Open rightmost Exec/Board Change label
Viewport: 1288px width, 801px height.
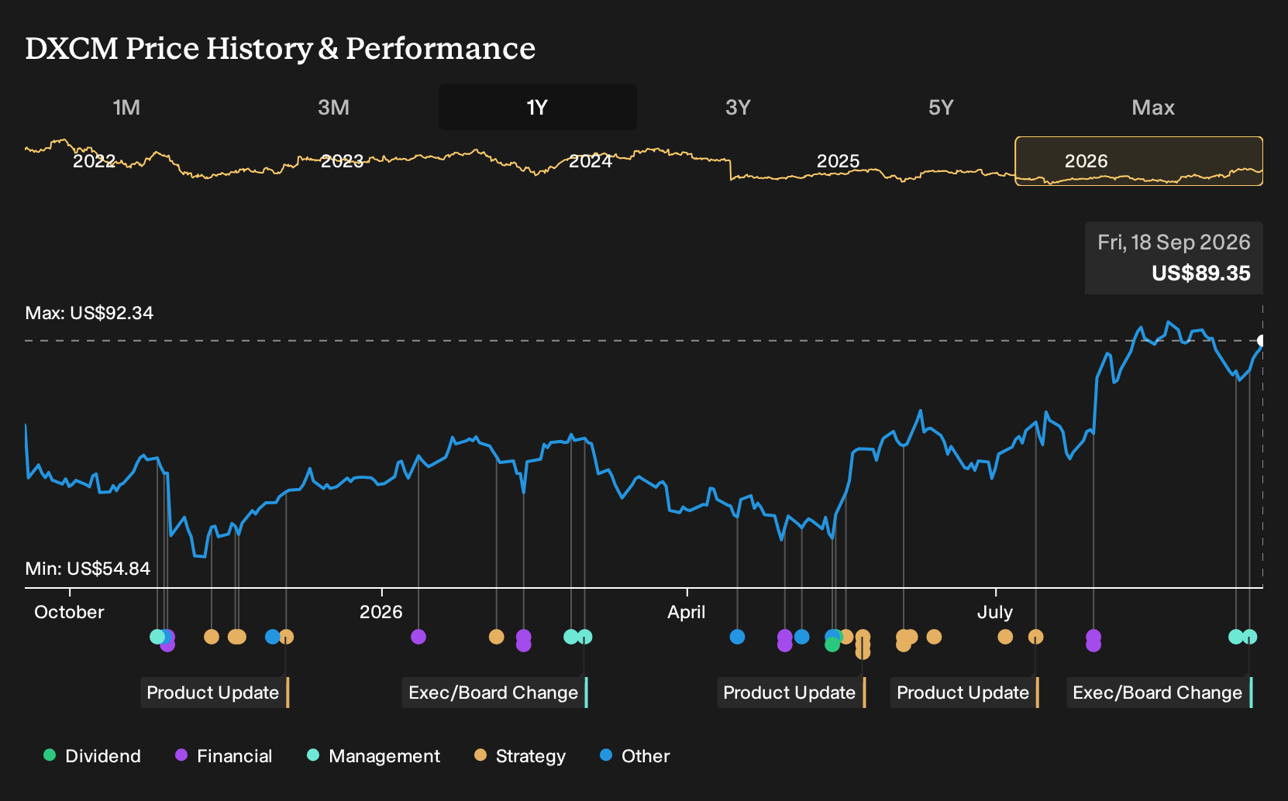click(1160, 693)
